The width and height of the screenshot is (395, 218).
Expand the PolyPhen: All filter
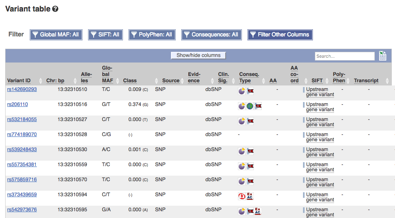click(152, 35)
